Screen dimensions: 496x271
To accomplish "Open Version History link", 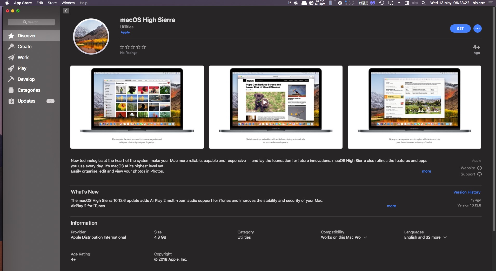I will [467, 192].
